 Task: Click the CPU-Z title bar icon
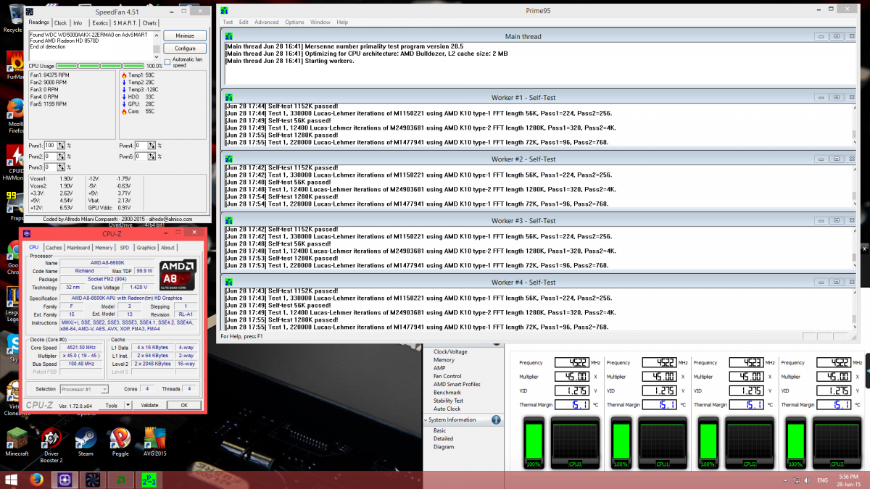(27, 234)
